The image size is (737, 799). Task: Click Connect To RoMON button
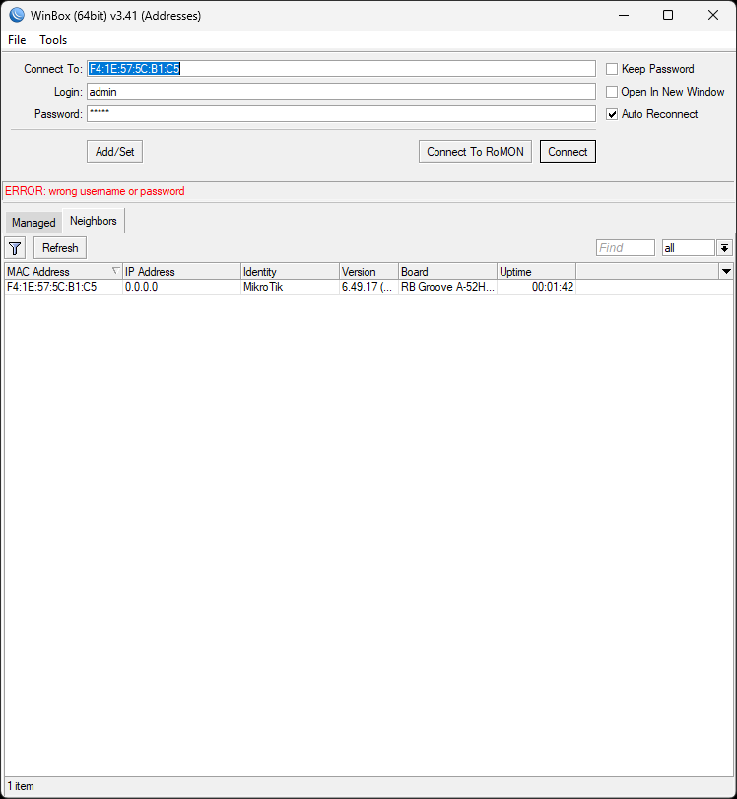[476, 152]
